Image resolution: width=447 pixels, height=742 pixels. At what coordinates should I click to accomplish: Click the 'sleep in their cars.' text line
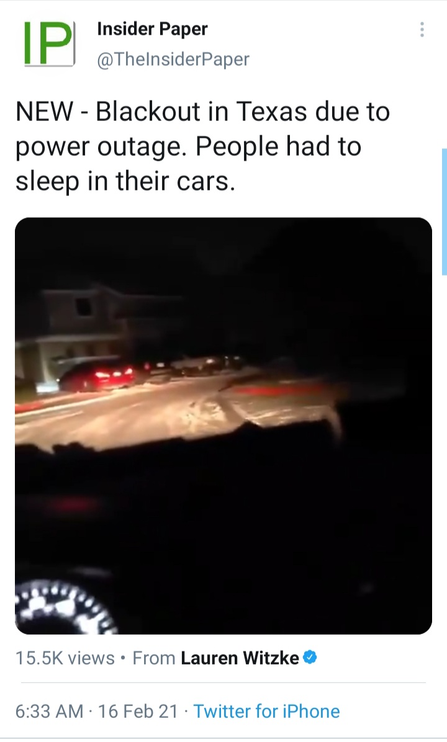pos(125,182)
